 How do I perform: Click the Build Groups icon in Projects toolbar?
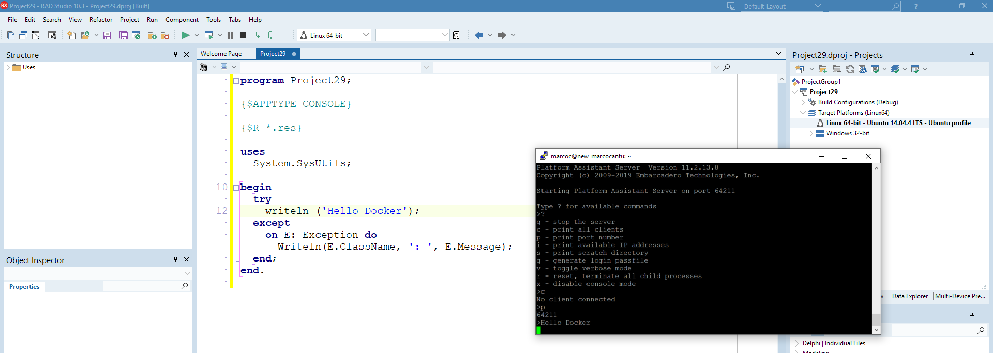point(862,69)
